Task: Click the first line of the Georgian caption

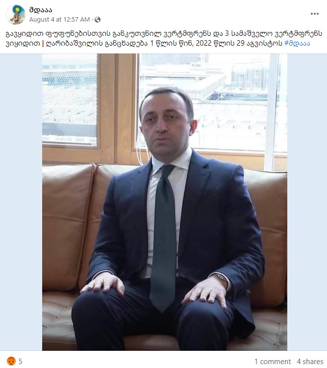Action: point(164,34)
